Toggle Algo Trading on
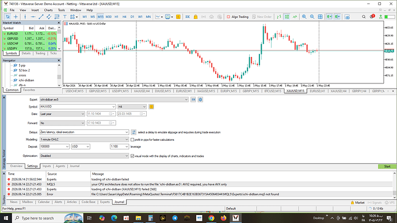The width and height of the screenshot is (397, 223). tap(237, 17)
